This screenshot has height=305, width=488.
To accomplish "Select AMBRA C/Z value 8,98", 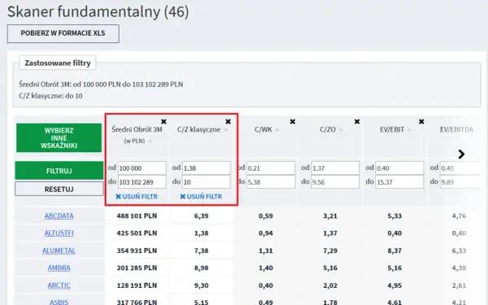I will (202, 268).
